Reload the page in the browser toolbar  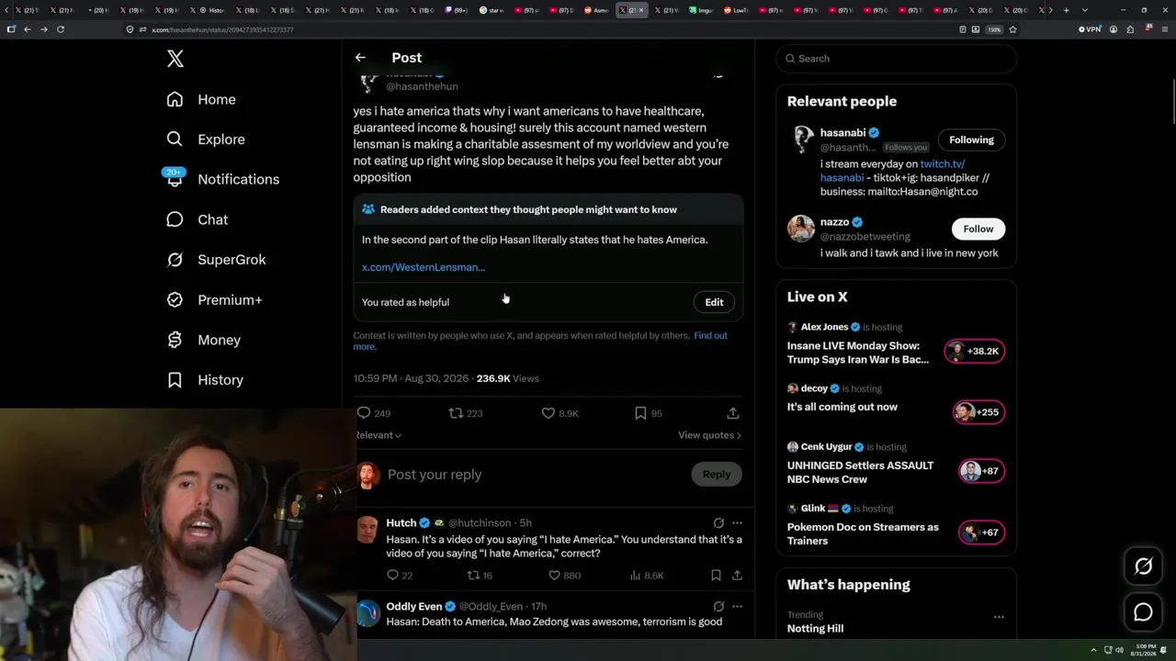61,29
